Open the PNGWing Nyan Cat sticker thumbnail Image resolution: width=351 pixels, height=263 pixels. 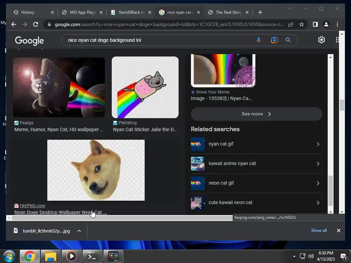(145, 87)
